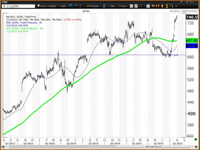Image resolution: width=200 pixels, height=150 pixels.
Task: Expand the wavy lines dropdown arrow
Action: [108, 6]
